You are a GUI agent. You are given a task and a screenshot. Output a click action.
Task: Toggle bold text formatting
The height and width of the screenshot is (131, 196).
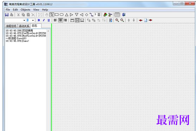[x=39, y=20]
